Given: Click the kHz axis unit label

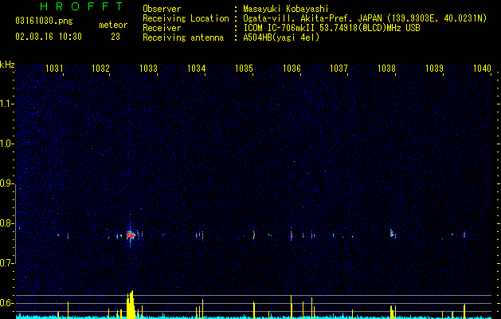Looking at the screenshot, I should pyautogui.click(x=7, y=65).
